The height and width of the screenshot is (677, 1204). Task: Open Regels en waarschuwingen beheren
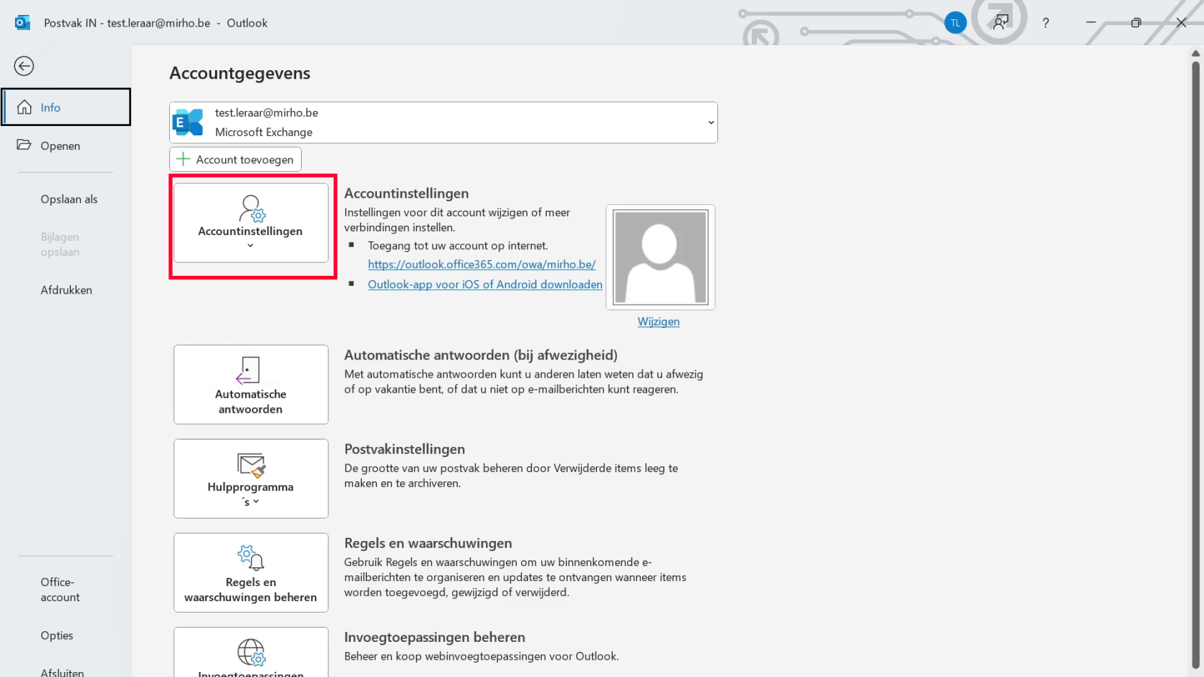tap(251, 572)
